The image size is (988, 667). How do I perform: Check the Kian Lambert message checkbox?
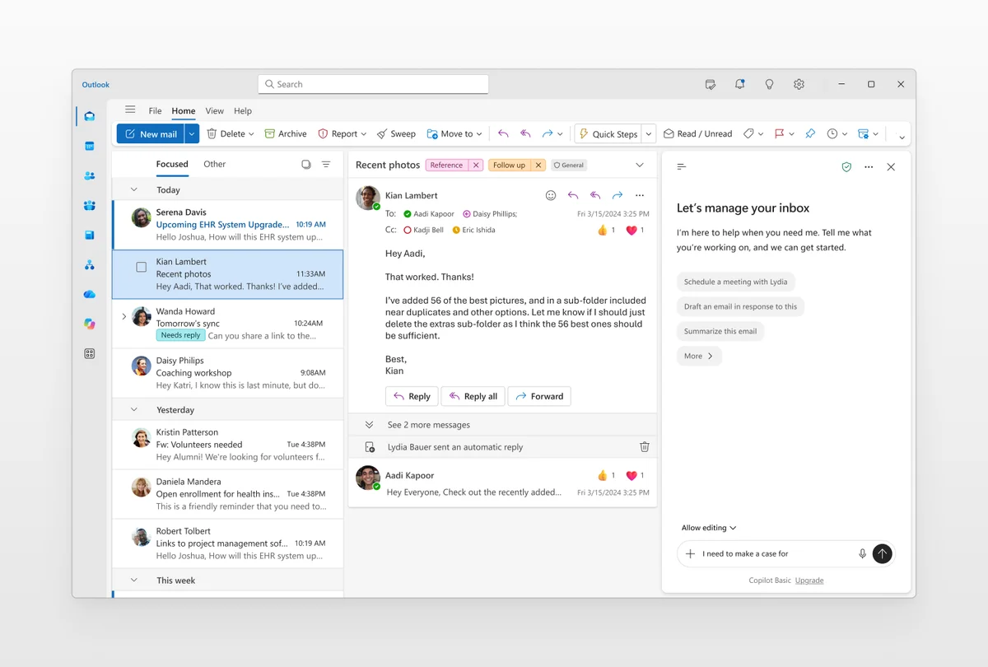point(141,267)
